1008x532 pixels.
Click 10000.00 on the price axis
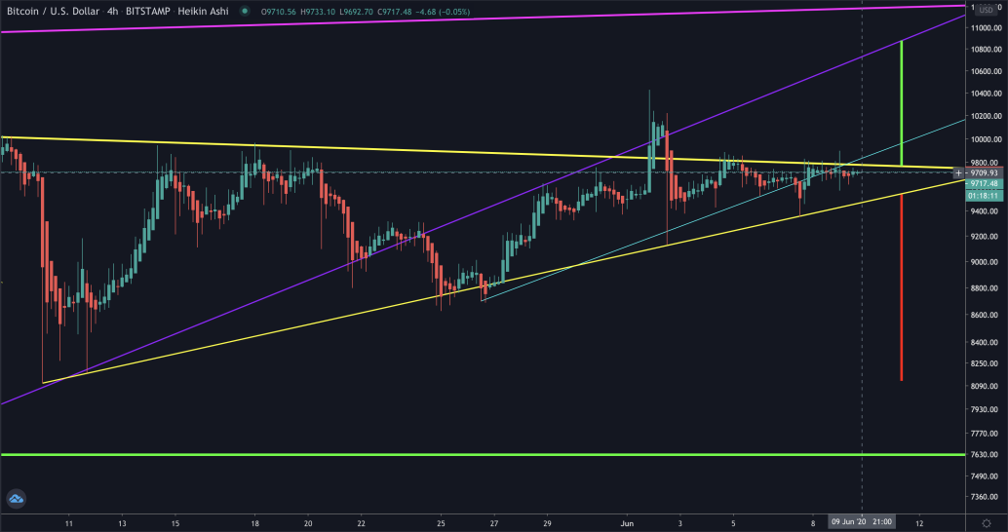coord(985,139)
